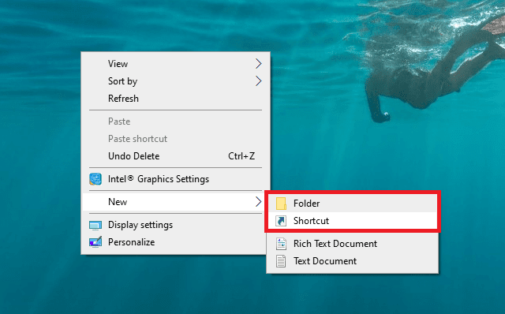Click the Personalize paintbrush icon
505x314 pixels.
pos(95,242)
